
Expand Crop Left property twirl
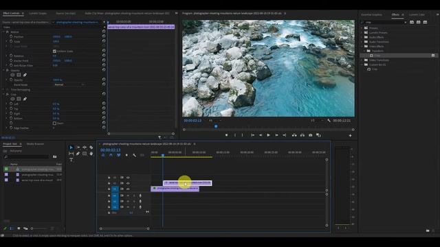pos(6,104)
